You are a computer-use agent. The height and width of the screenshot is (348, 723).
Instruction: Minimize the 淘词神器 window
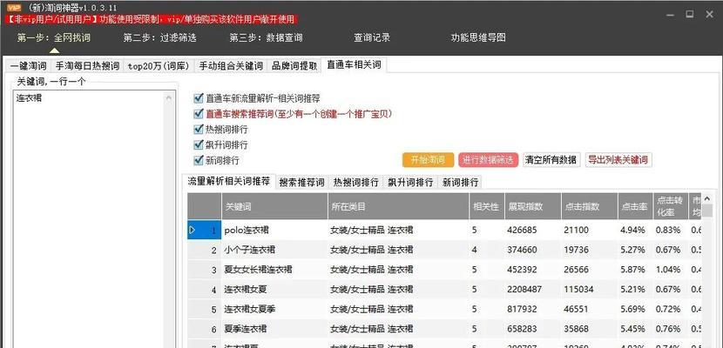[x=671, y=14]
